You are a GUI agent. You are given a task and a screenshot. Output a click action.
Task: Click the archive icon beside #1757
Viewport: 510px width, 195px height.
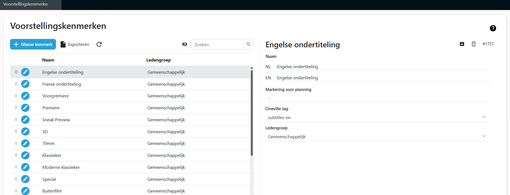[462, 44]
